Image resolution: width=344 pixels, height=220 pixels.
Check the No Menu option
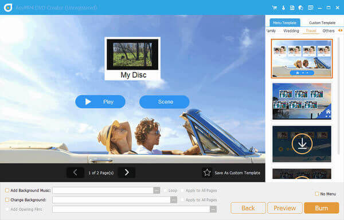(x=317, y=194)
